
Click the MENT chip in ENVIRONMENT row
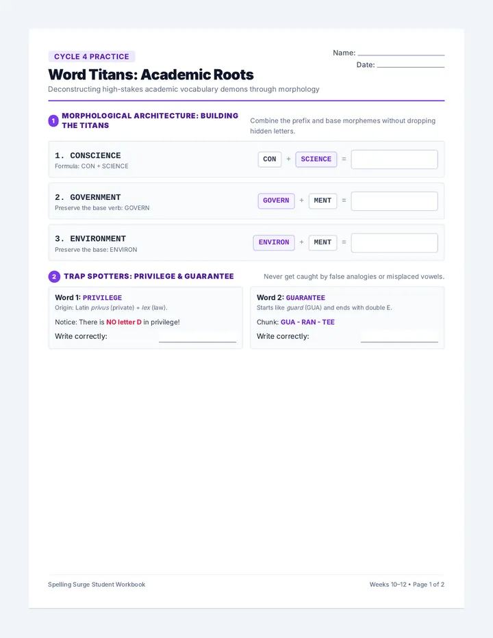click(323, 242)
